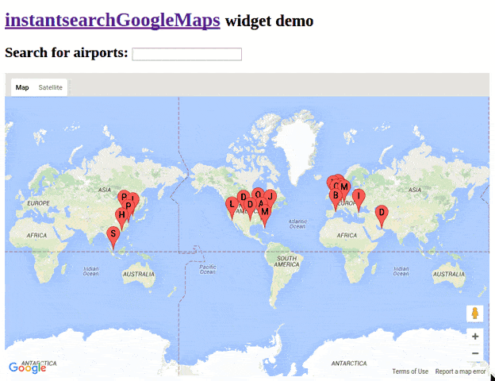The height and width of the screenshot is (381, 495).
Task: Select the J marker in North America
Action: tap(271, 197)
